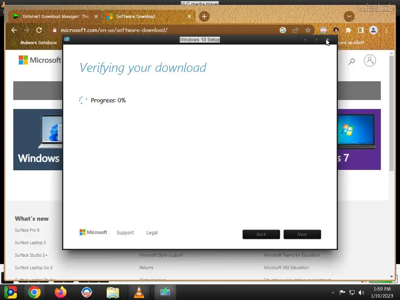Open the Chrome profile avatar
The width and height of the screenshot is (400, 300).
tap(373, 30)
